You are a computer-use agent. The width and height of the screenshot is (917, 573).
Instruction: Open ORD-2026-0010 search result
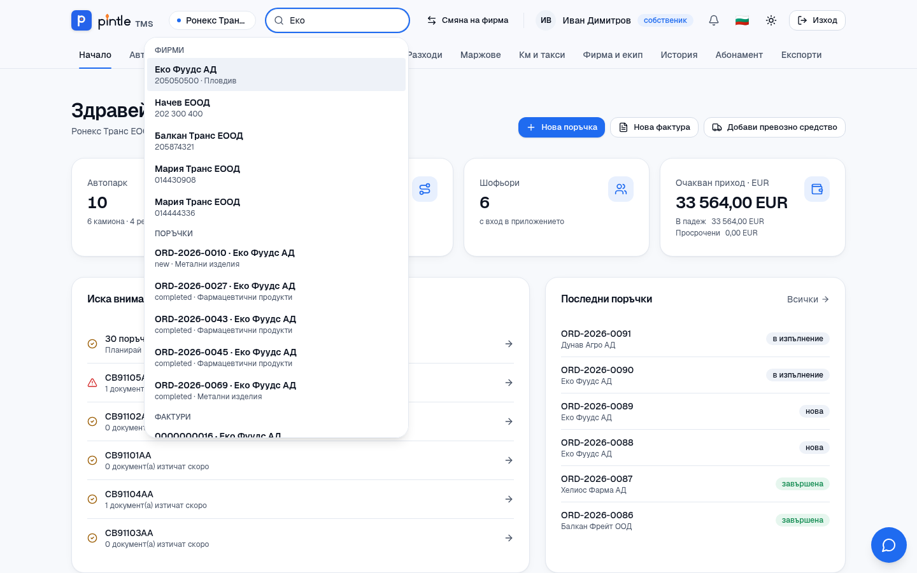pyautogui.click(x=276, y=258)
